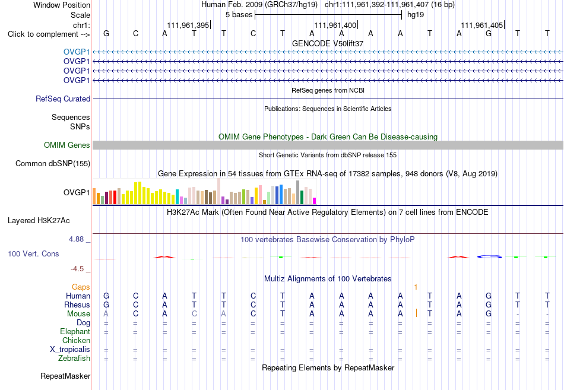
Task: Click the orange 'Gaps' row label
Action: 81,287
